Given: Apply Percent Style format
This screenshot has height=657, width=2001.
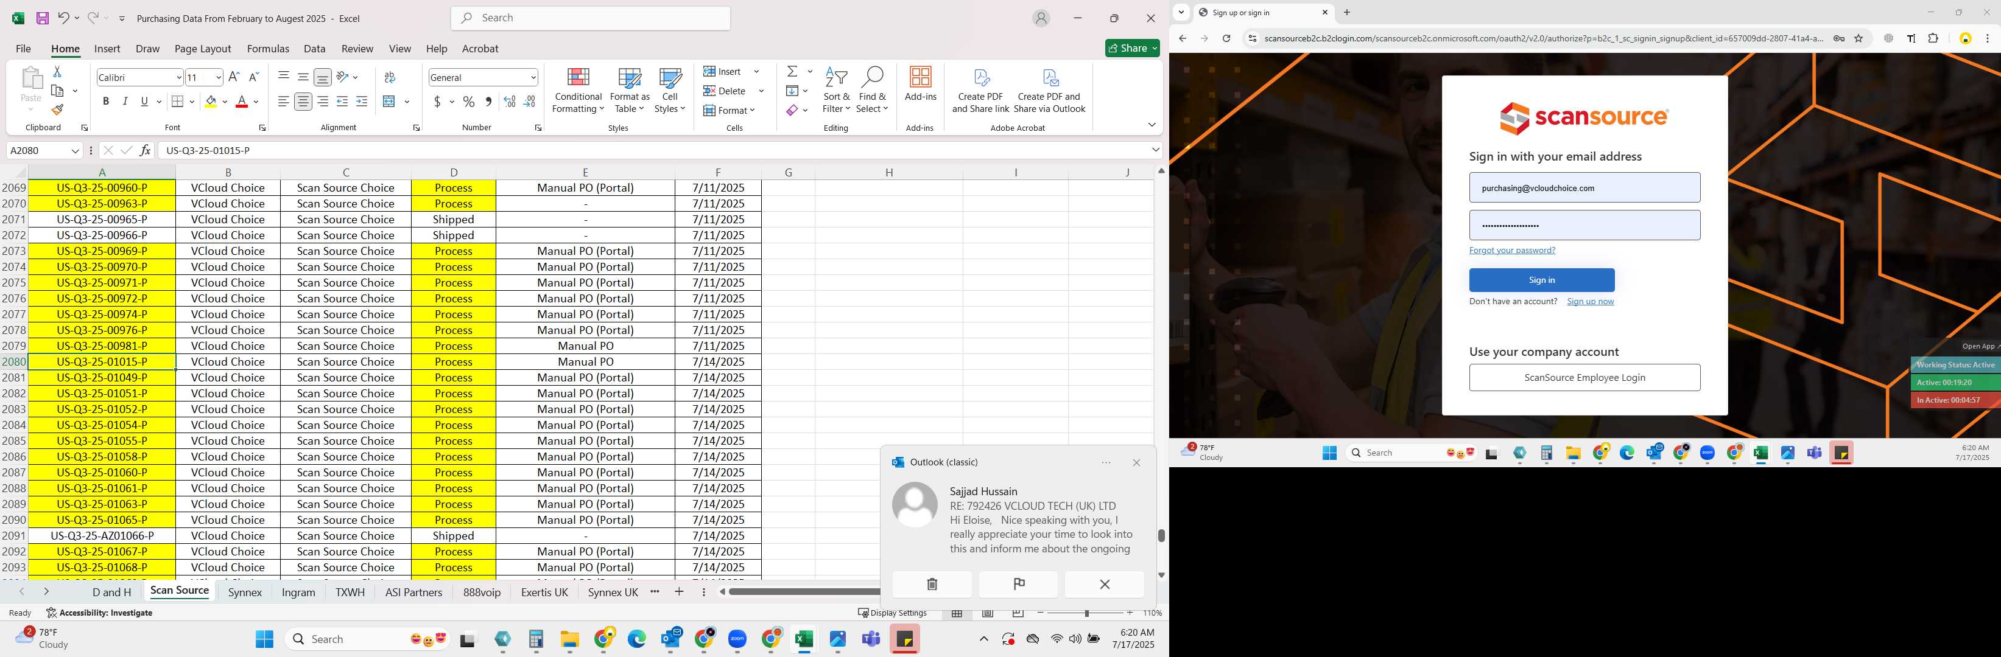Looking at the screenshot, I should click(468, 102).
